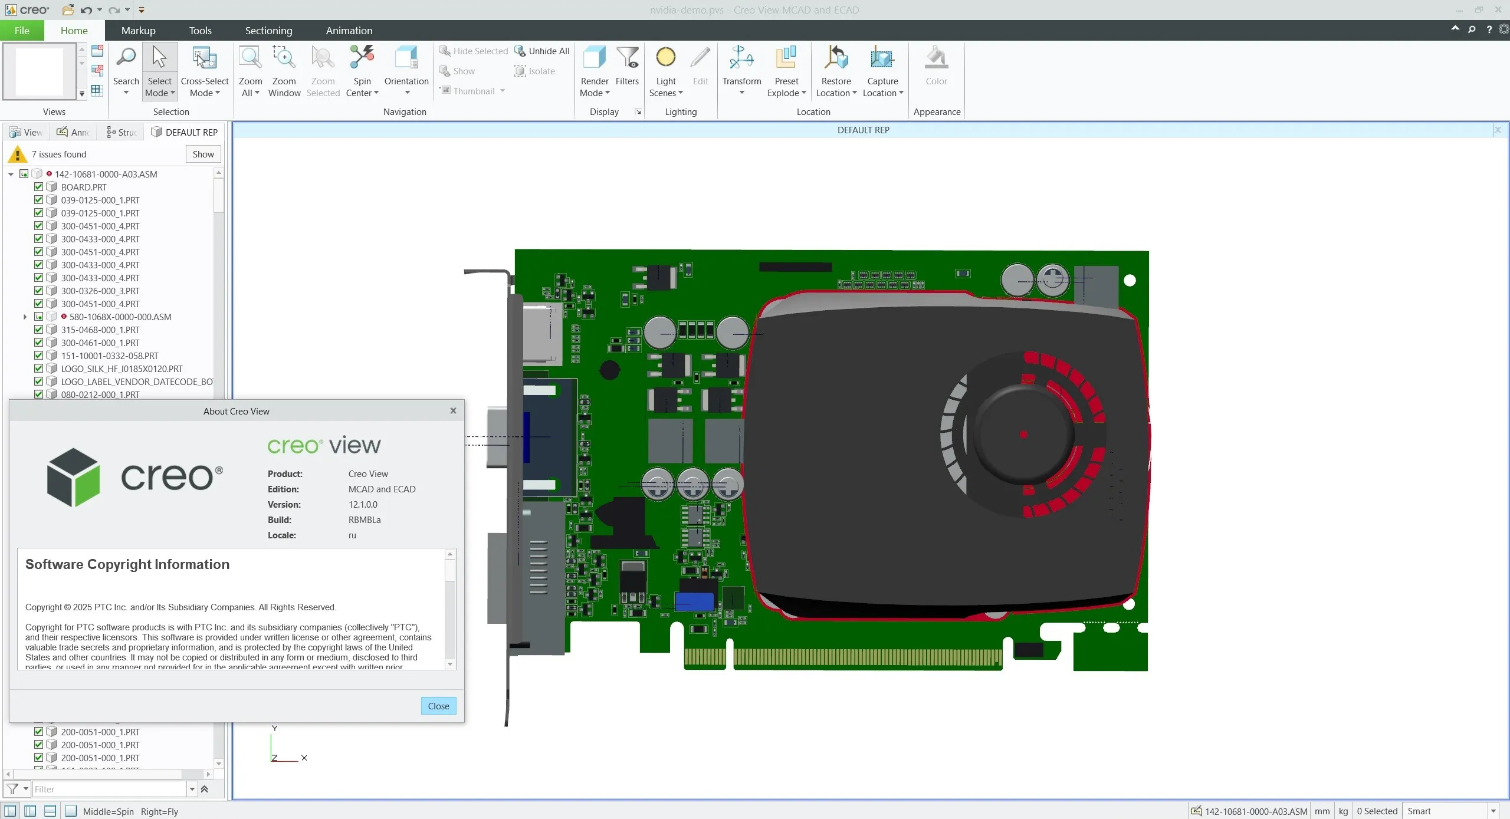This screenshot has height=819, width=1510.
Task: Uncheck the BOARD.PRT visibility checkbox
Action: 39,187
